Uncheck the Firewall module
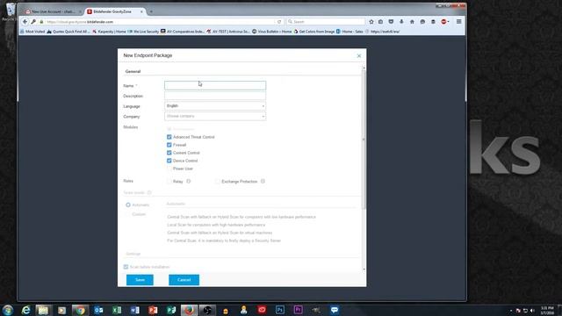Viewport: 562px width, 316px height. pos(169,145)
